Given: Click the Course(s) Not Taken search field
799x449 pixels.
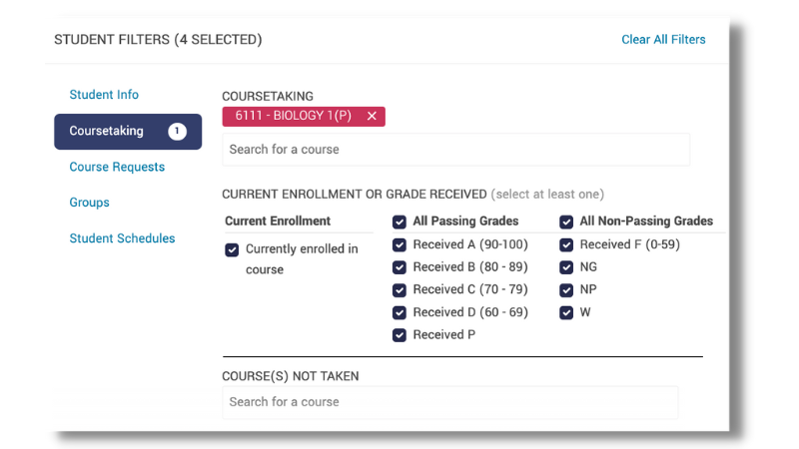Looking at the screenshot, I should (449, 402).
